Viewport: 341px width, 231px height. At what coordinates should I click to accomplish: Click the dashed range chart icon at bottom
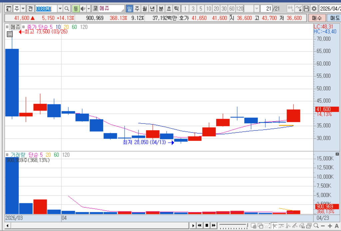pos(267,226)
